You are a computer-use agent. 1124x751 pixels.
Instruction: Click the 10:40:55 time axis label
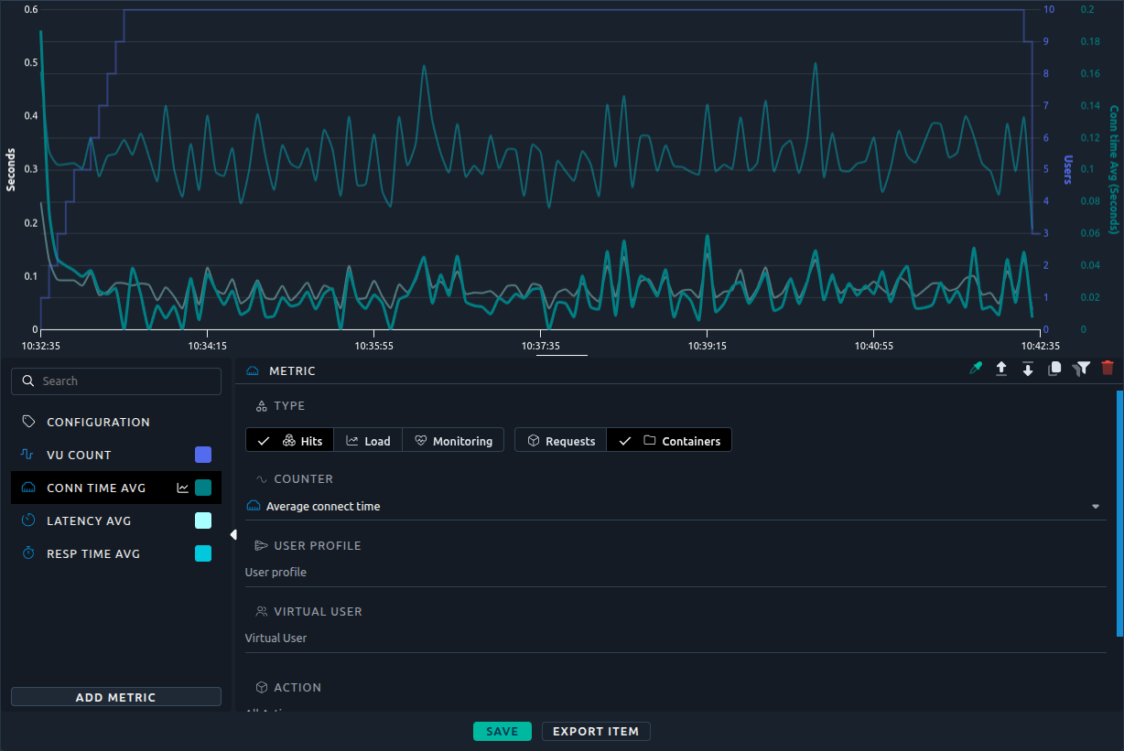(874, 346)
